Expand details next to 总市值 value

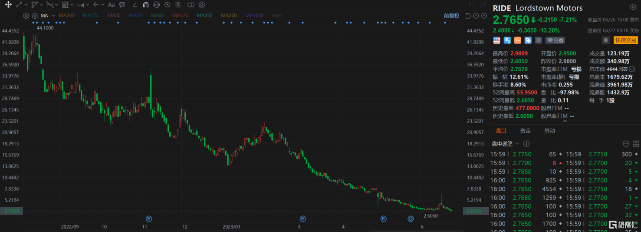pyautogui.click(x=632, y=69)
